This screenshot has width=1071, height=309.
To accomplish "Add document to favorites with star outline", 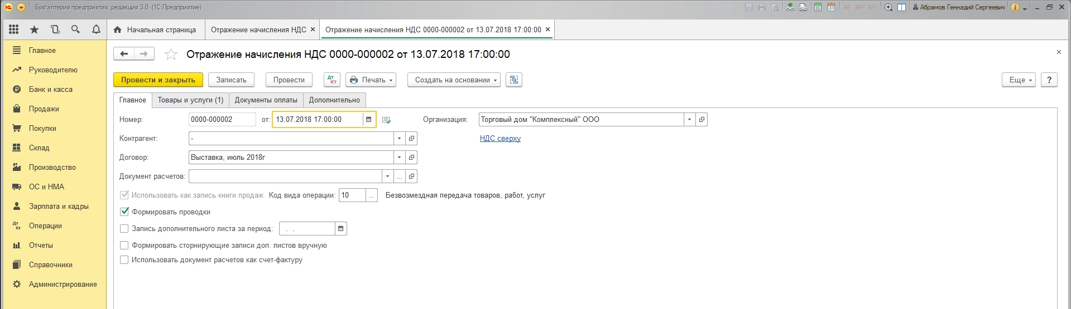I will click(171, 54).
